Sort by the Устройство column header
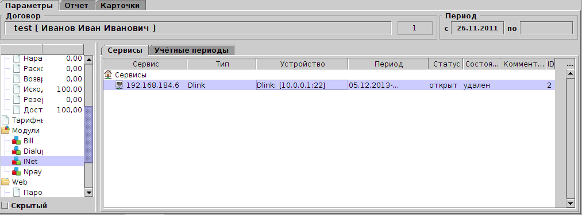The width and height of the screenshot is (582, 215). pos(302,64)
